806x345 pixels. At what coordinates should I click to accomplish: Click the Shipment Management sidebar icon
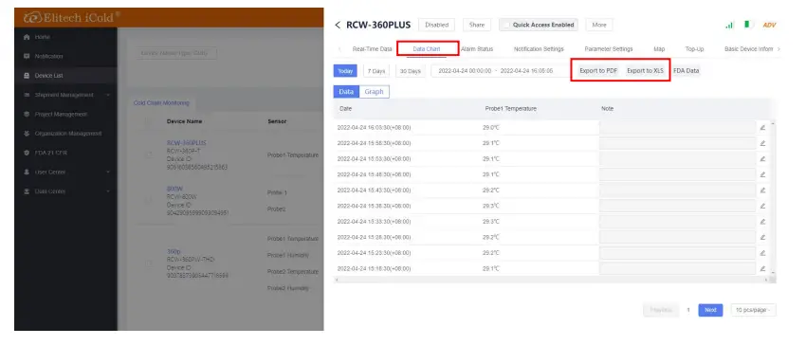(27, 95)
